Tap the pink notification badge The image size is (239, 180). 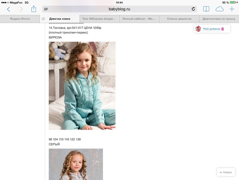coord(223,29)
